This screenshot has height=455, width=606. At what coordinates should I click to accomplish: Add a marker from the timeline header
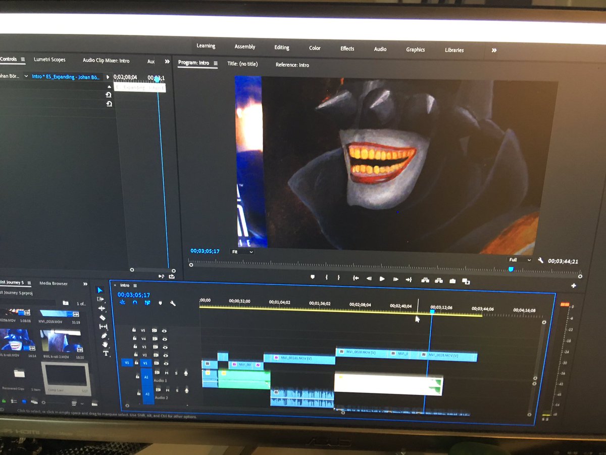(x=161, y=303)
